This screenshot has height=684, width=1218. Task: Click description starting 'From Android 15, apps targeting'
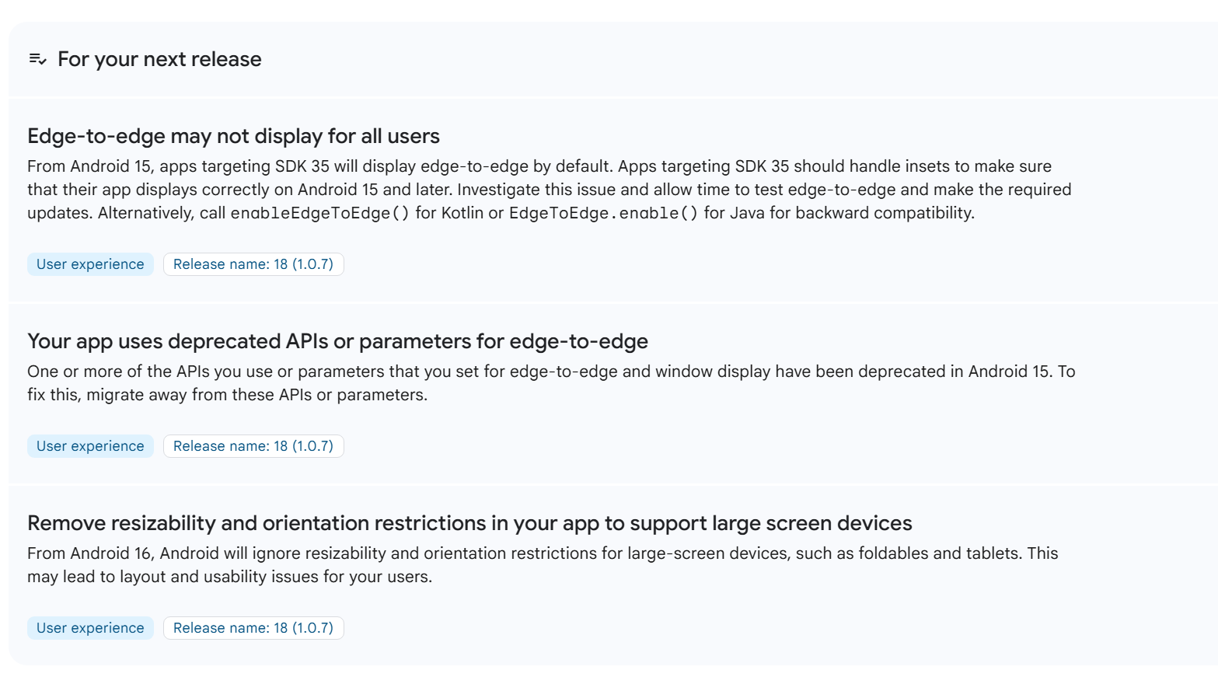[x=550, y=190]
